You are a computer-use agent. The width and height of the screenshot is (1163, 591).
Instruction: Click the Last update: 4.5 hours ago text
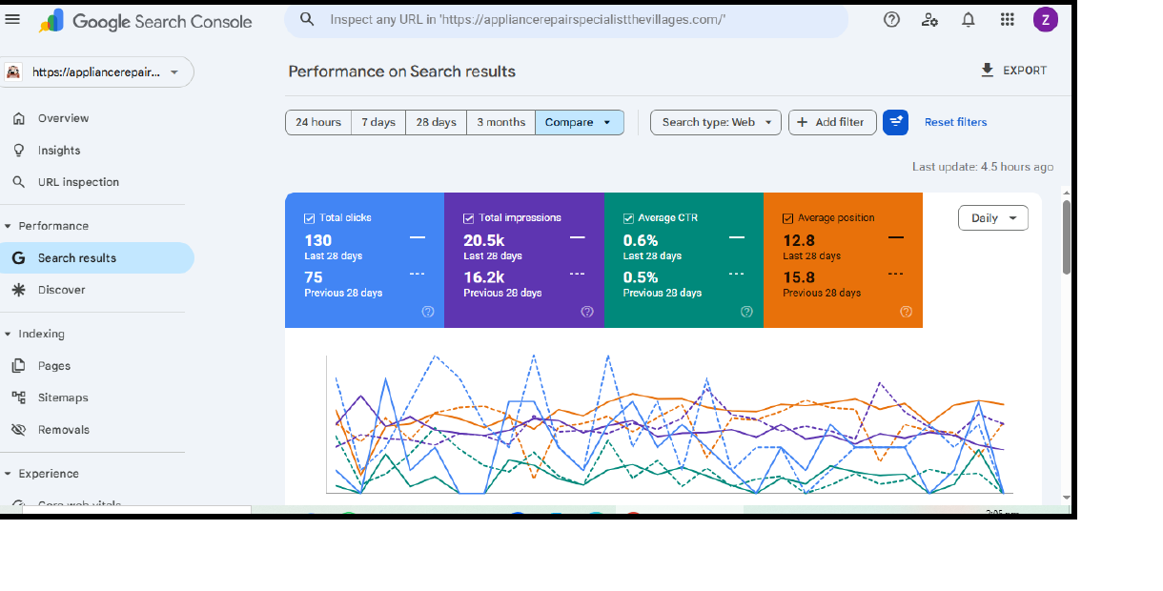(983, 167)
